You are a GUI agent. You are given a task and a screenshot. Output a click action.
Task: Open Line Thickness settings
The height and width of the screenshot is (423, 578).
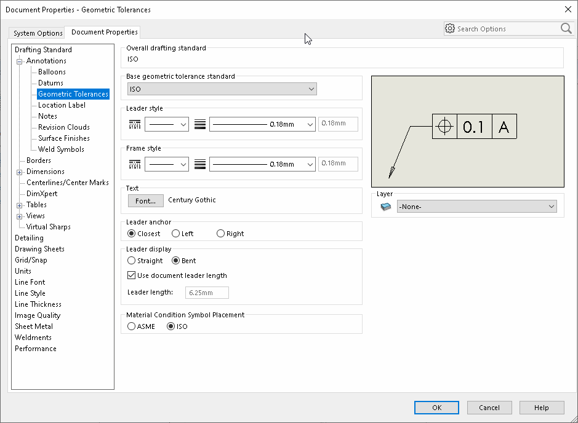click(x=38, y=304)
